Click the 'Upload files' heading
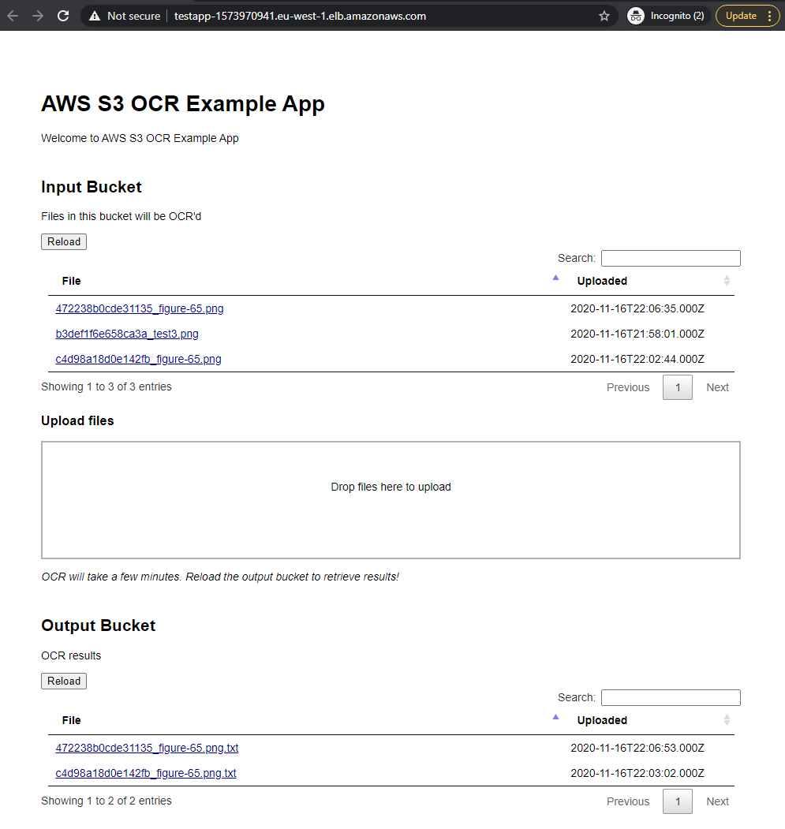Screen dimensions: 785x829 [77, 420]
